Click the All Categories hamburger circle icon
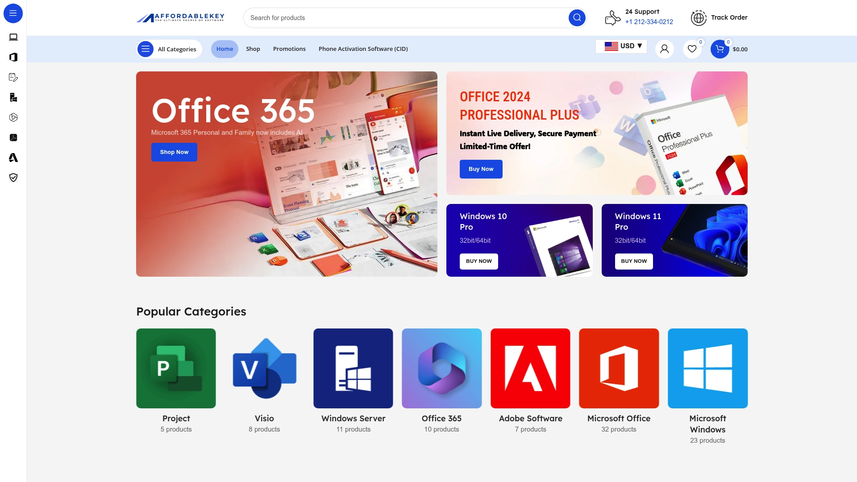The image size is (857, 482). [x=146, y=49]
